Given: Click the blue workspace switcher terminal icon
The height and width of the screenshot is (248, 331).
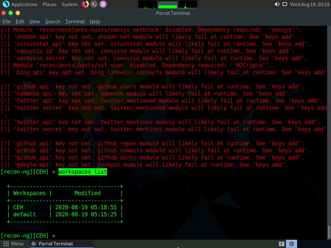Looking at the screenshot, I should pos(292,244).
